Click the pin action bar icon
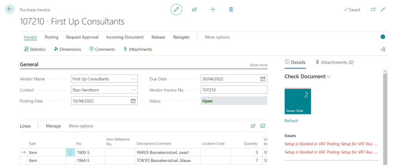This screenshot has height=165, width=395. tap(383, 49)
